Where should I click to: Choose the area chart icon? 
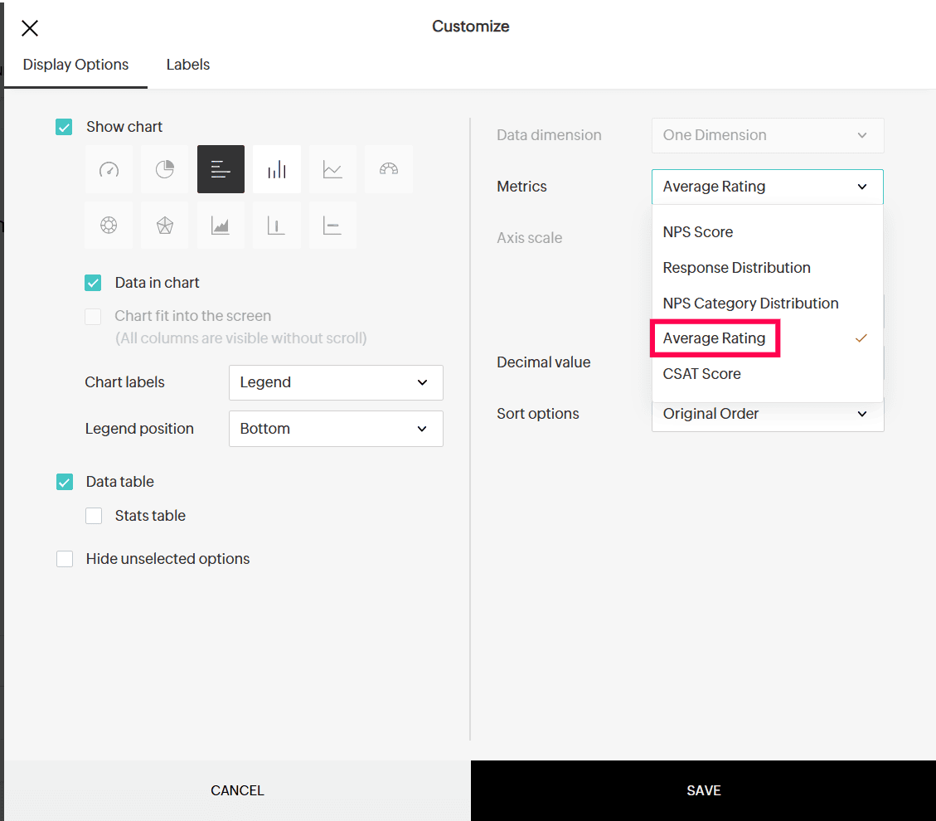221,226
